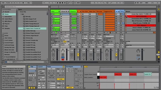Click the Bass Syn track header
This screenshot has width=161, height=90.
(92, 11)
